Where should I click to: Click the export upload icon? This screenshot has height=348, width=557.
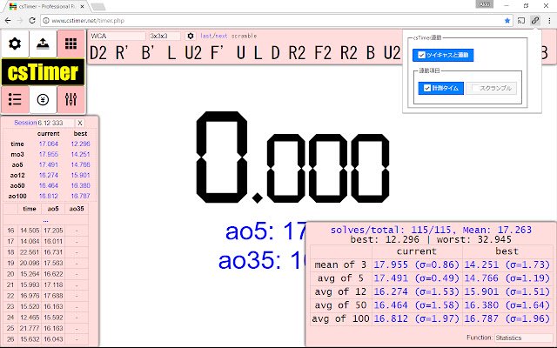(43, 43)
